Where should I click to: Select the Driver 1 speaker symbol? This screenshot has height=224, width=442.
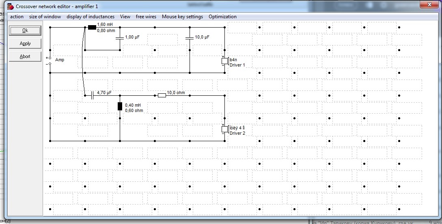tap(224, 61)
